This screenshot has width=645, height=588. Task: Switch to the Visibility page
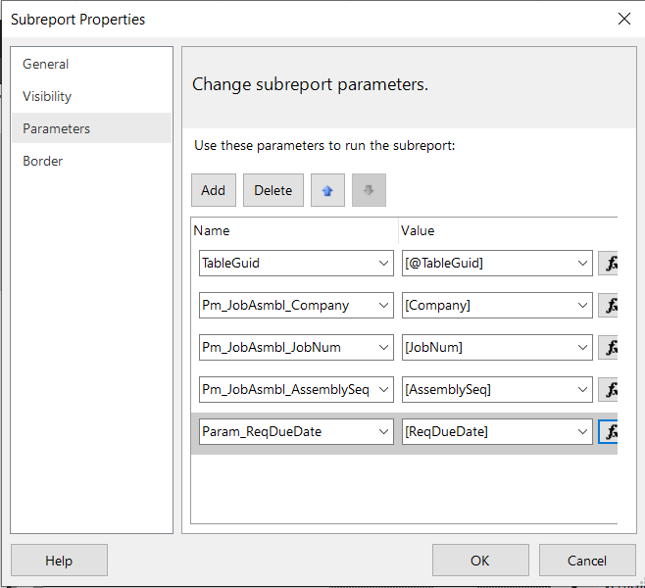coord(47,96)
